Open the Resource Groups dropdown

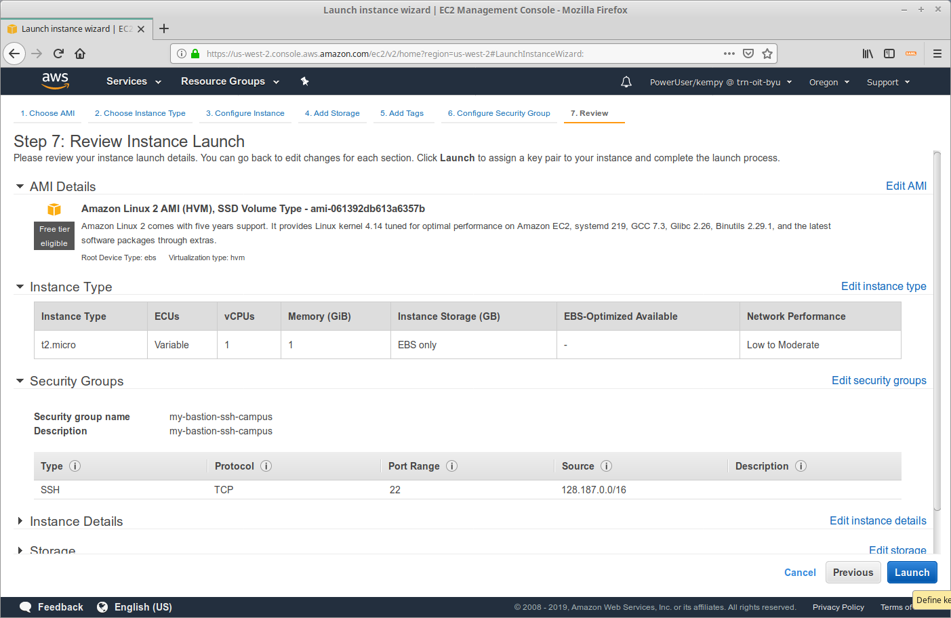[230, 81]
